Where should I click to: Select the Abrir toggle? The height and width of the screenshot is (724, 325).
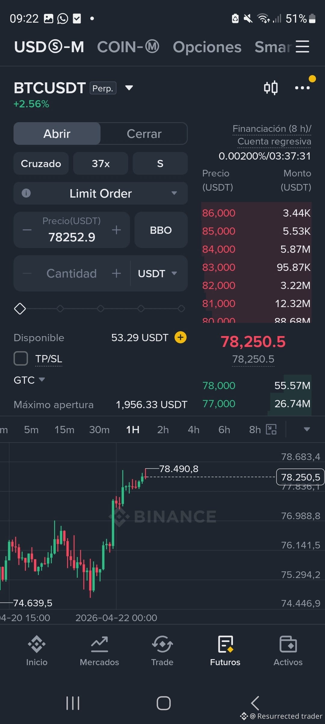[57, 134]
